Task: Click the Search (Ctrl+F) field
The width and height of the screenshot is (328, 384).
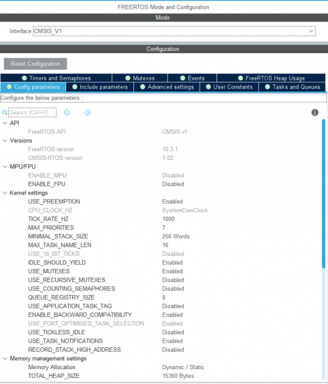Action: pyautogui.click(x=32, y=112)
